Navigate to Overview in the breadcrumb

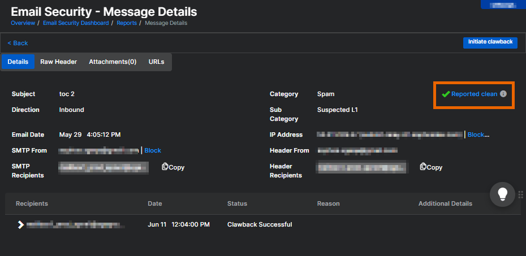23,23
